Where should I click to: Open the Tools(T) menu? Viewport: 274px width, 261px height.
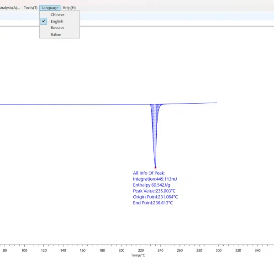click(x=31, y=8)
